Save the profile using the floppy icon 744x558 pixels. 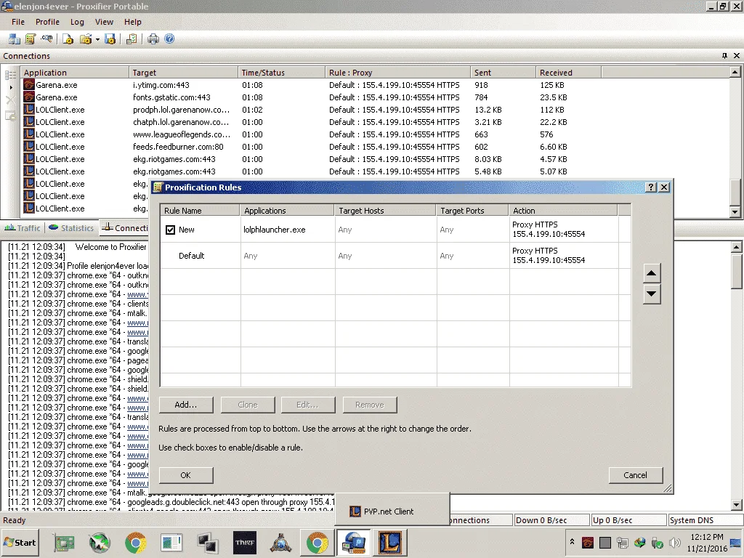110,39
